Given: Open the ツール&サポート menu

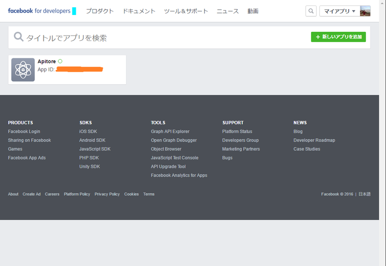Looking at the screenshot, I should [x=186, y=11].
